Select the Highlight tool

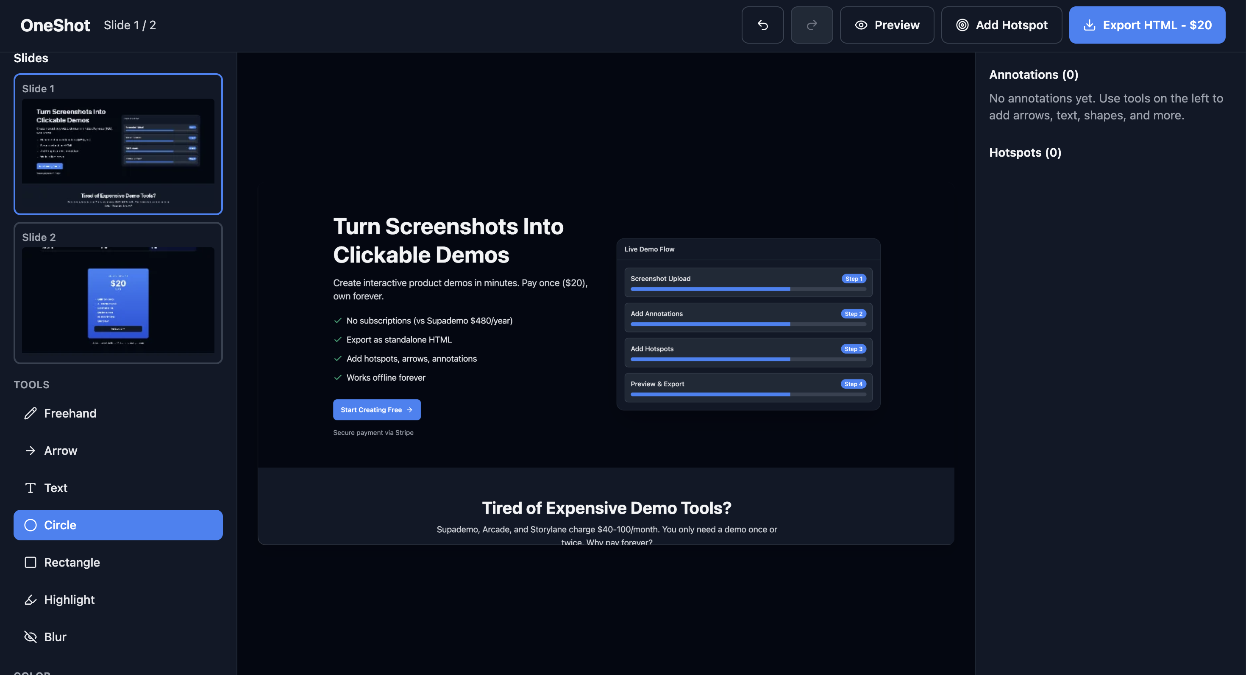coord(69,599)
